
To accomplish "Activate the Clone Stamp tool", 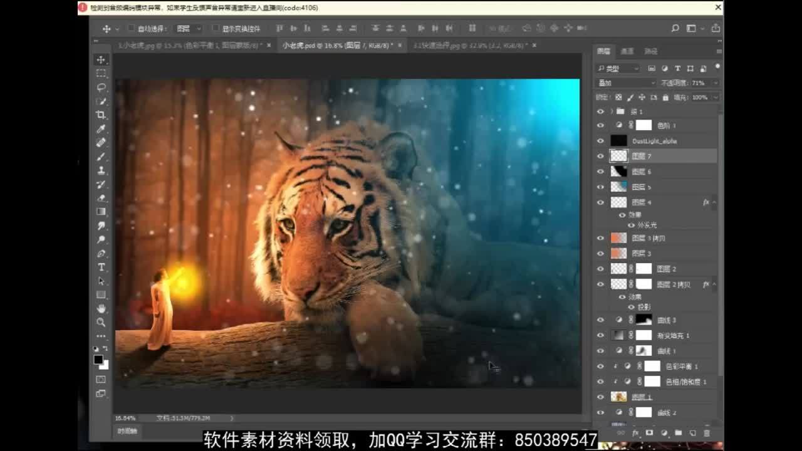I will click(x=101, y=170).
